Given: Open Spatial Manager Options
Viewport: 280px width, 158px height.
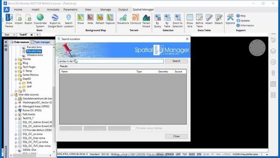Looking at the screenshot, I should 230,19.
